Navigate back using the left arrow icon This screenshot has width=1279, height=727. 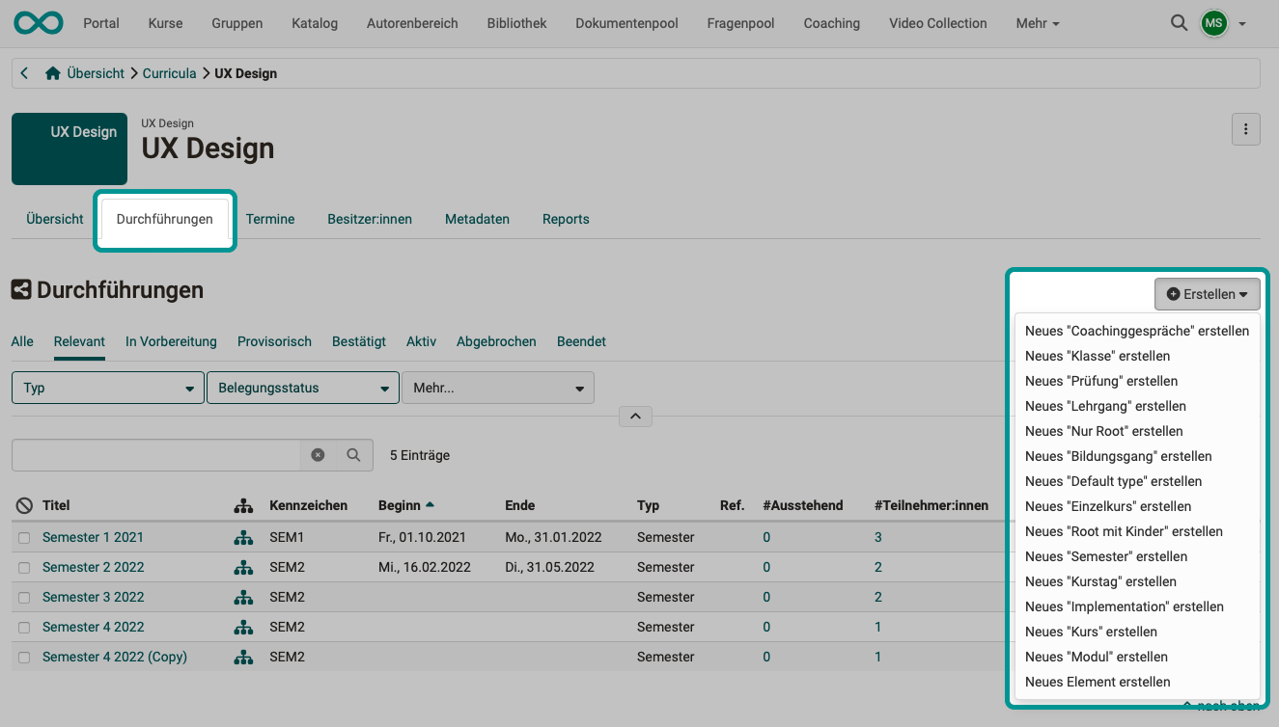click(x=23, y=72)
